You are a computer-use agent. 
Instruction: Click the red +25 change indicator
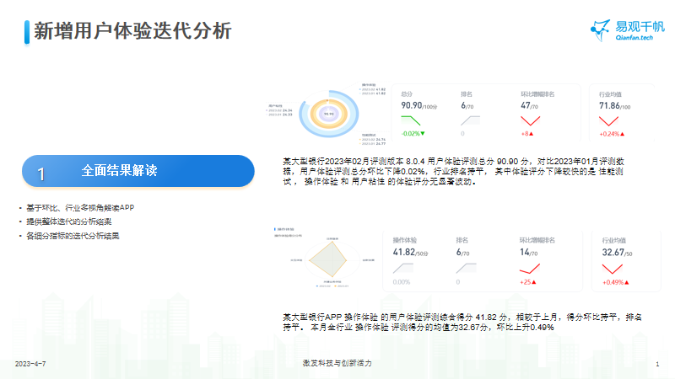click(528, 282)
